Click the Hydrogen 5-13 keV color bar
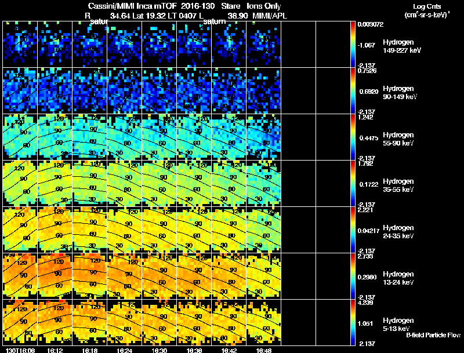This screenshot has height=353, width=464. point(353,323)
